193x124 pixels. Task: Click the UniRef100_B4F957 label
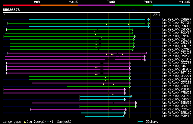click(x=177, y=70)
